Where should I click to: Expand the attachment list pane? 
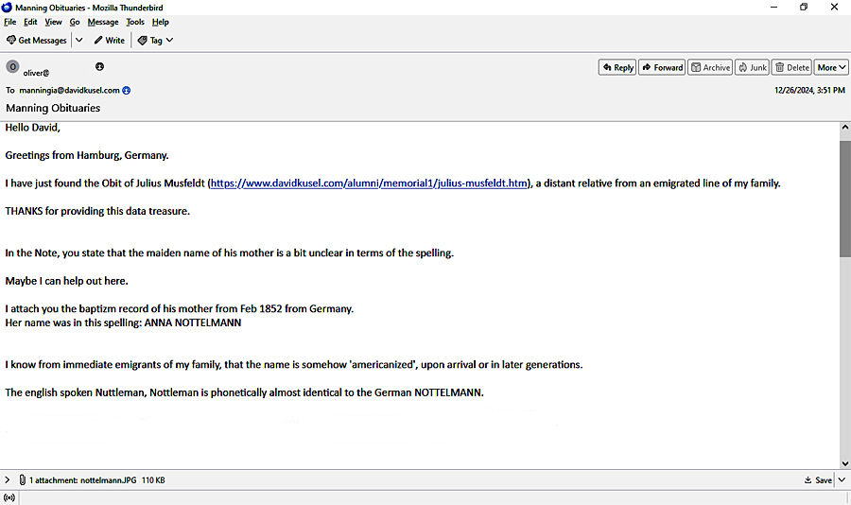pyautogui.click(x=8, y=480)
